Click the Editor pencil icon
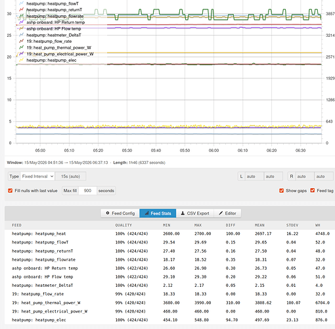This screenshot has width=335, height=329. click(x=221, y=213)
